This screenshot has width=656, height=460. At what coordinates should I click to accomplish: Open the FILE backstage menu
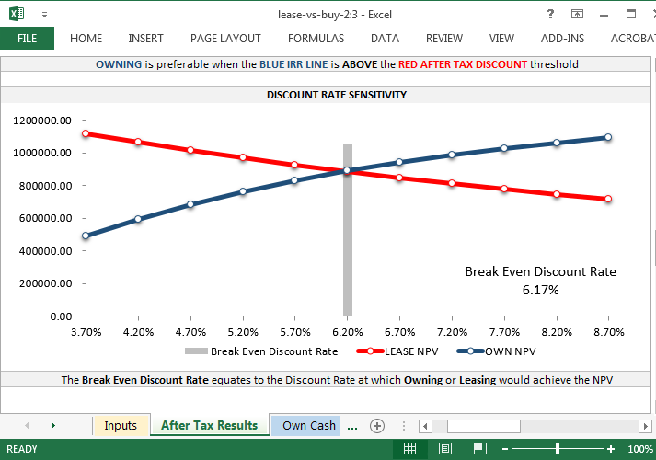click(27, 39)
